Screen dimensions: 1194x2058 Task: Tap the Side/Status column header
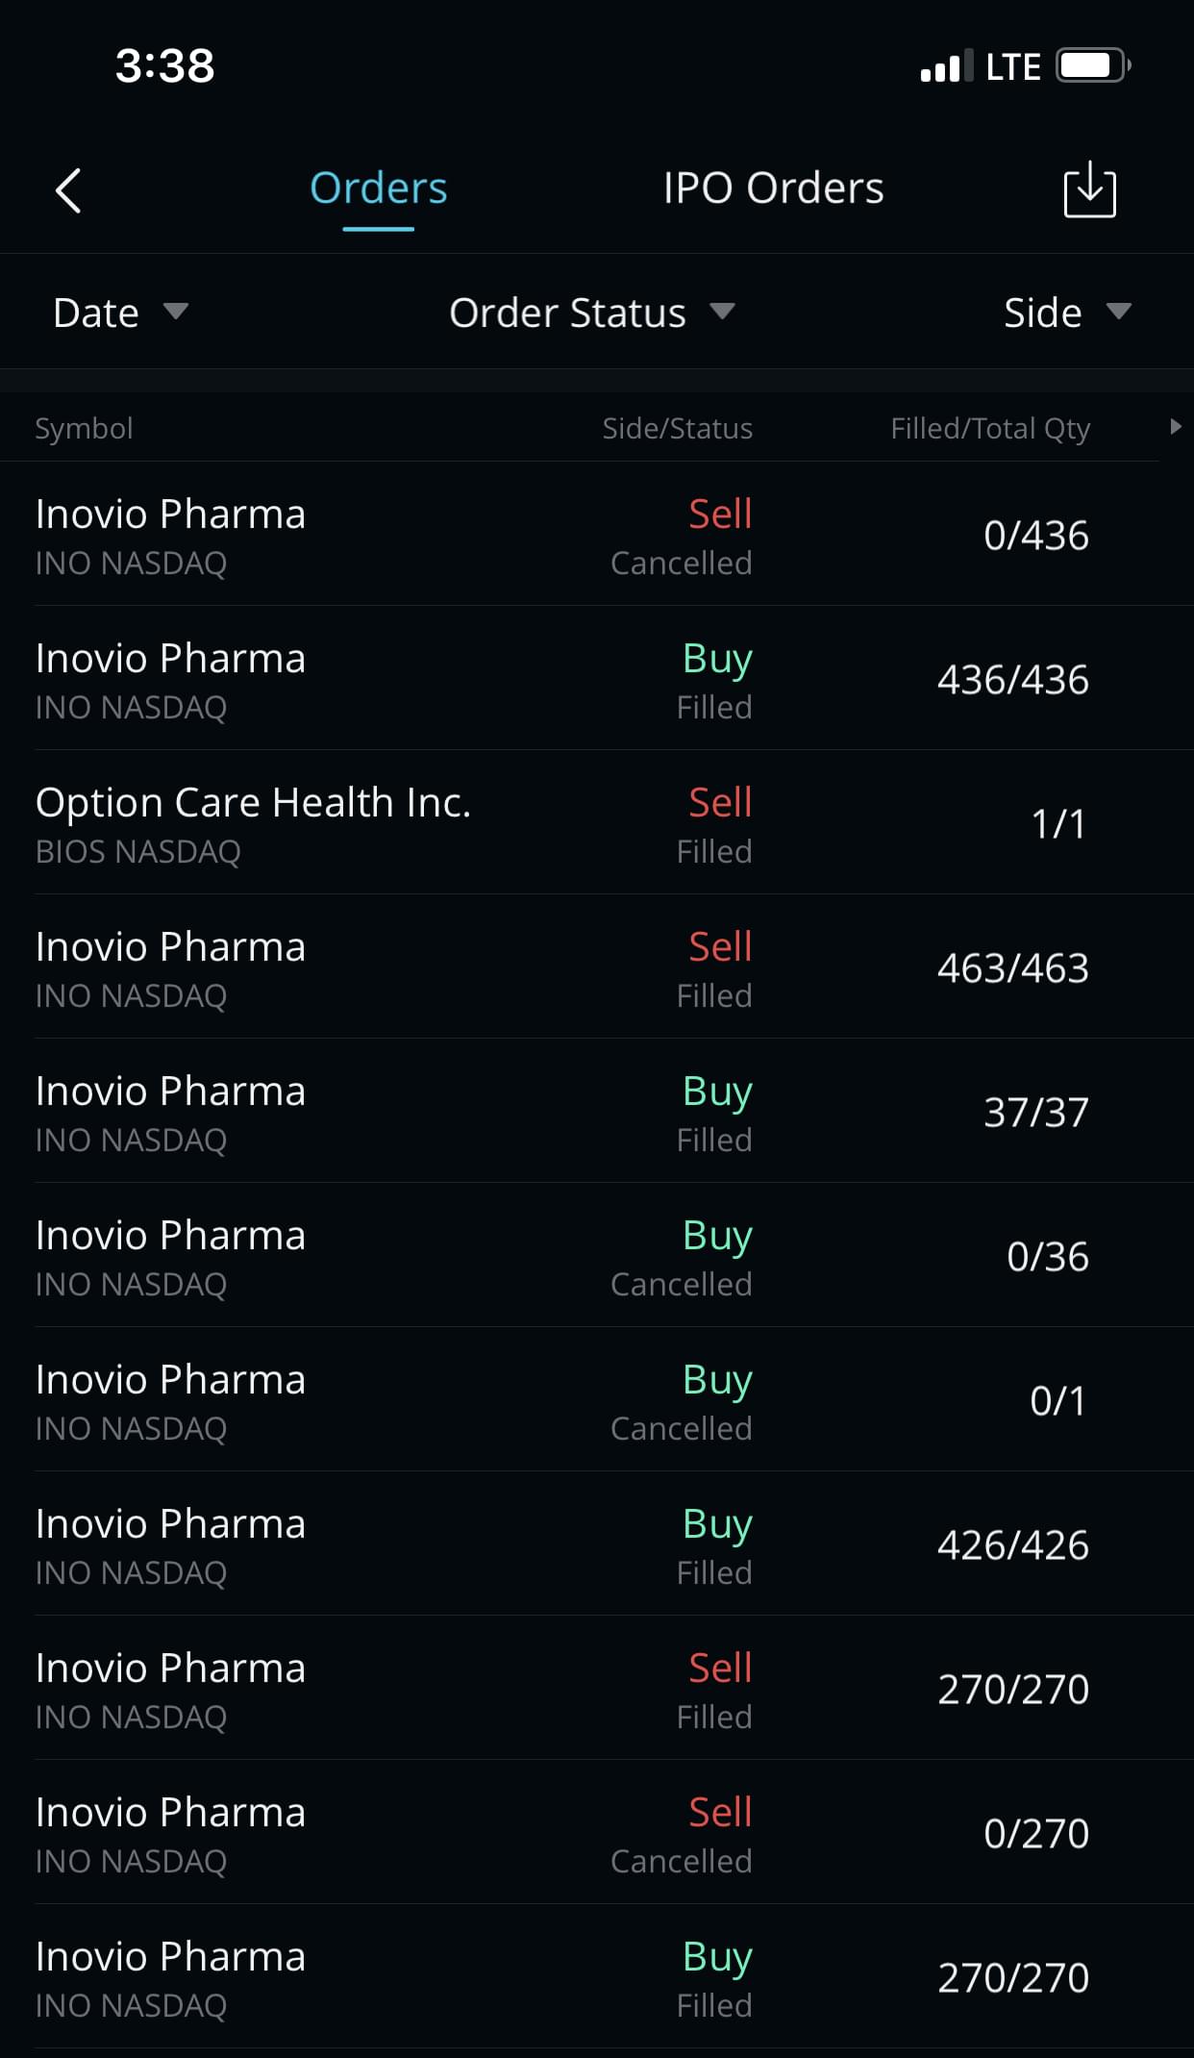tap(677, 428)
